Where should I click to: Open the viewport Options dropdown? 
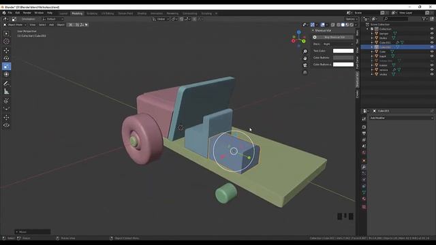tap(352, 19)
